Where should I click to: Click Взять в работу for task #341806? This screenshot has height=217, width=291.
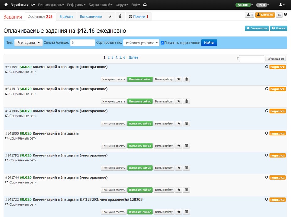(x=164, y=124)
